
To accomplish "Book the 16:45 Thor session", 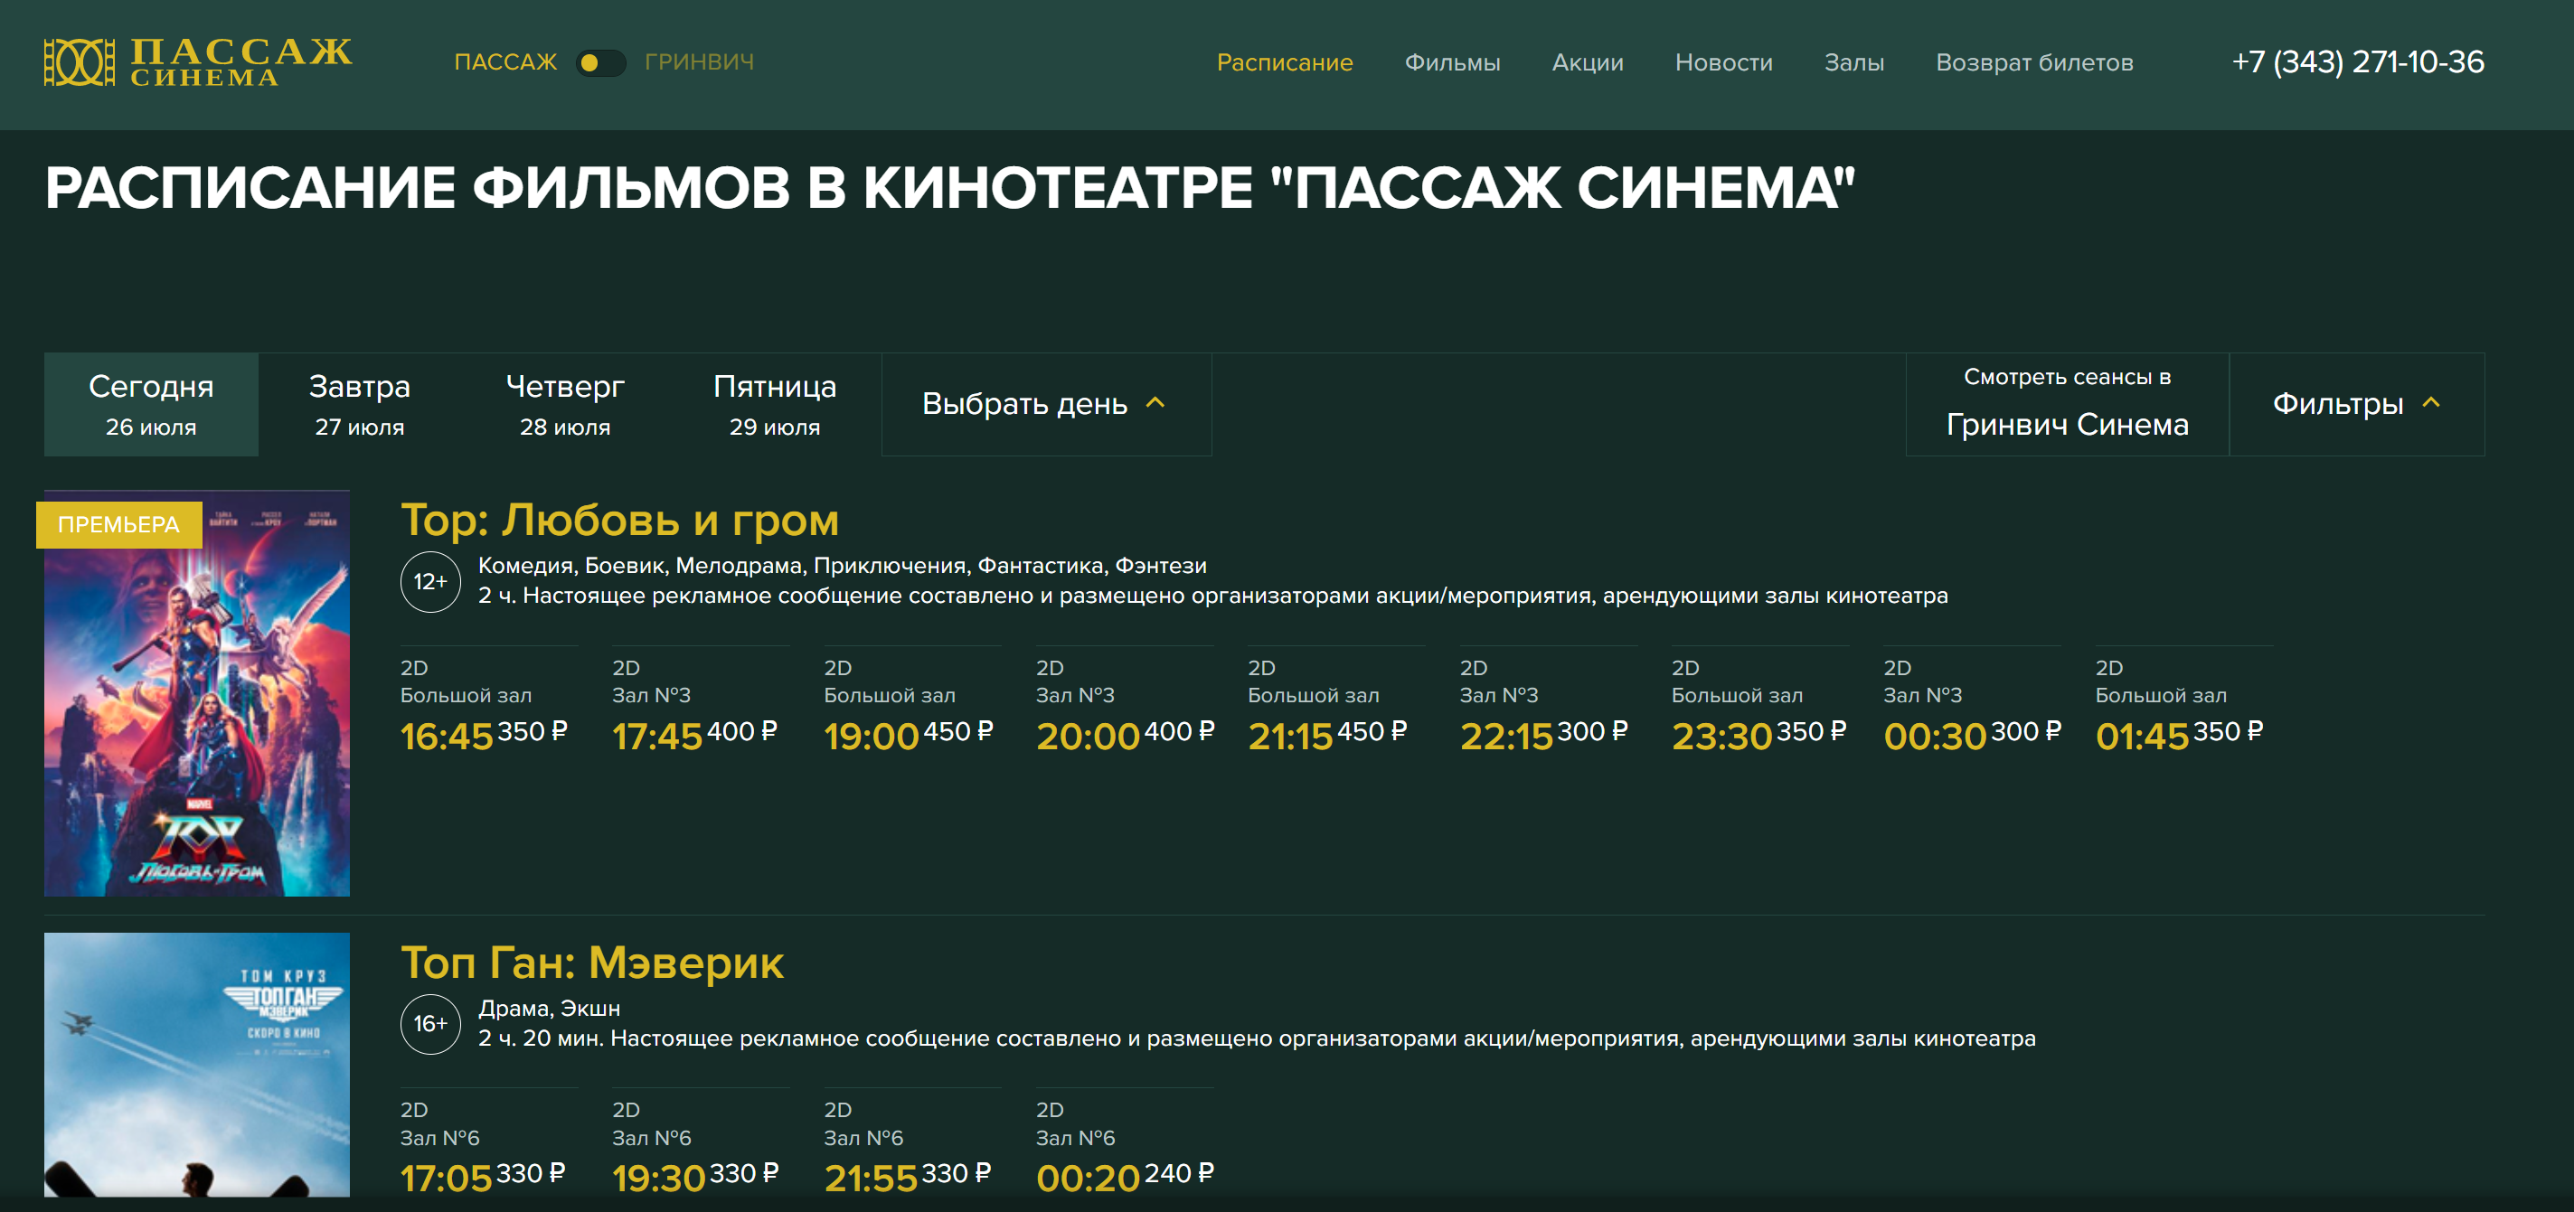I will [447, 737].
